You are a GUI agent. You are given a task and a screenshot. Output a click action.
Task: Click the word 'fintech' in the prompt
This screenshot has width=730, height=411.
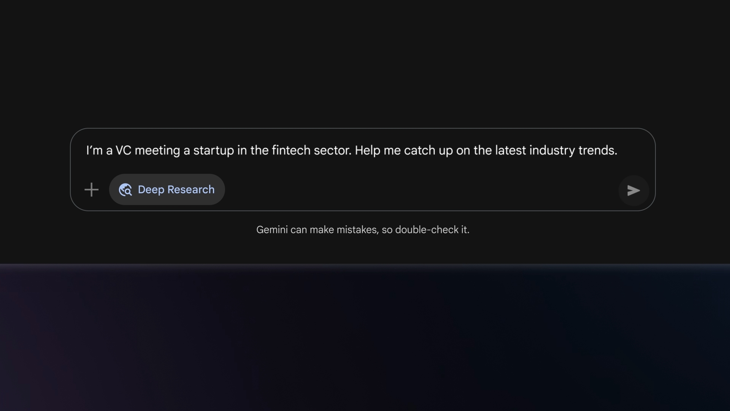[x=291, y=150]
